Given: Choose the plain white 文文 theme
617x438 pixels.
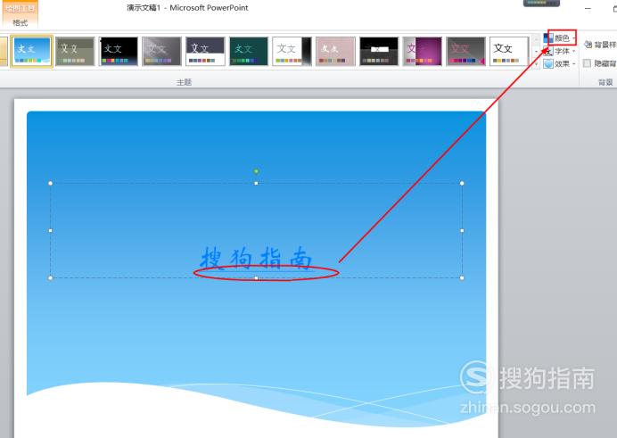Looking at the screenshot, I should pyautogui.click(x=509, y=51).
